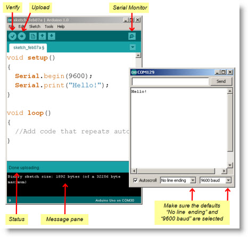Click the code editor scroll up arrow
248x237 pixels.
point(138,55)
